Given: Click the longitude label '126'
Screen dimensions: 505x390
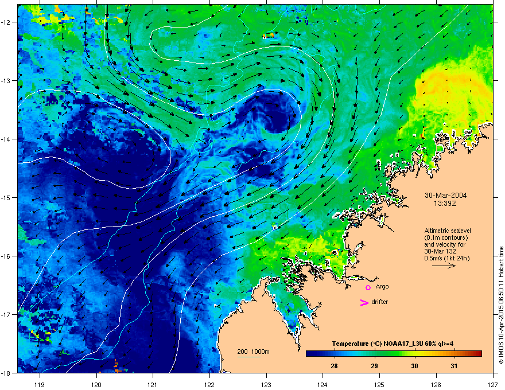Looking at the screenshot, I should tap(436, 384).
